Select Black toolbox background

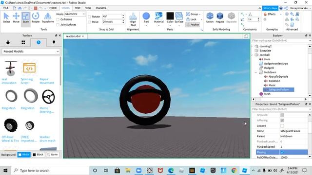(38, 155)
